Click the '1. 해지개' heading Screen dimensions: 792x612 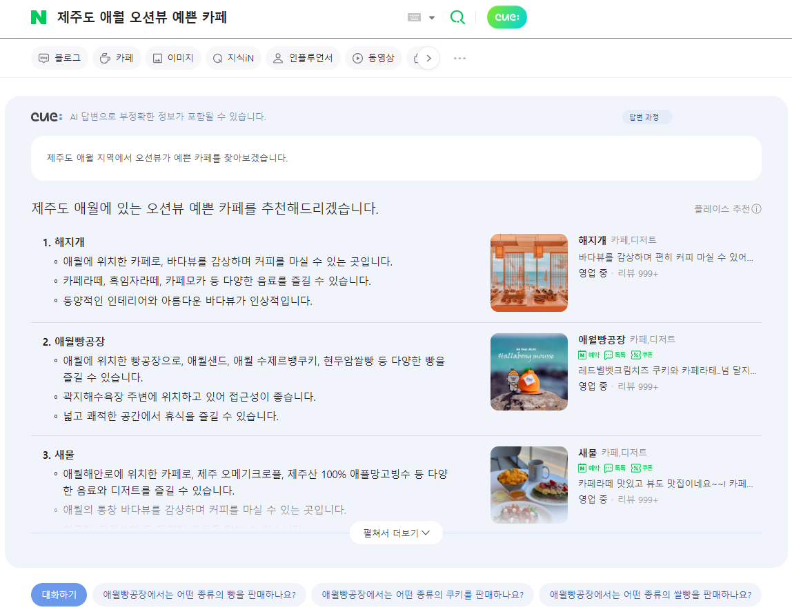coord(63,242)
